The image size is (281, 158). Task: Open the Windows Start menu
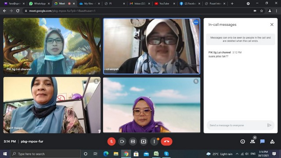click(5, 154)
